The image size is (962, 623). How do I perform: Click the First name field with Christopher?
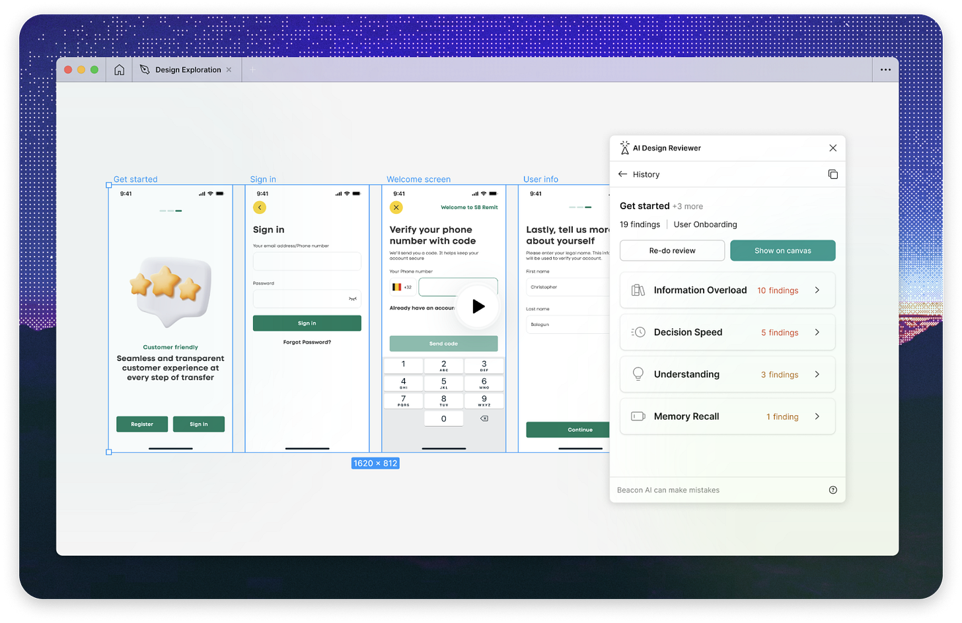(x=568, y=287)
